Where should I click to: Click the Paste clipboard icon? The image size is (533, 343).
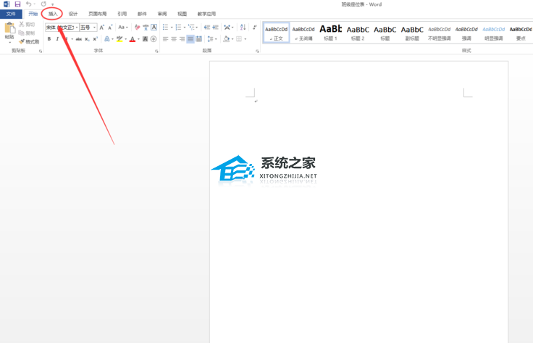(x=9, y=30)
